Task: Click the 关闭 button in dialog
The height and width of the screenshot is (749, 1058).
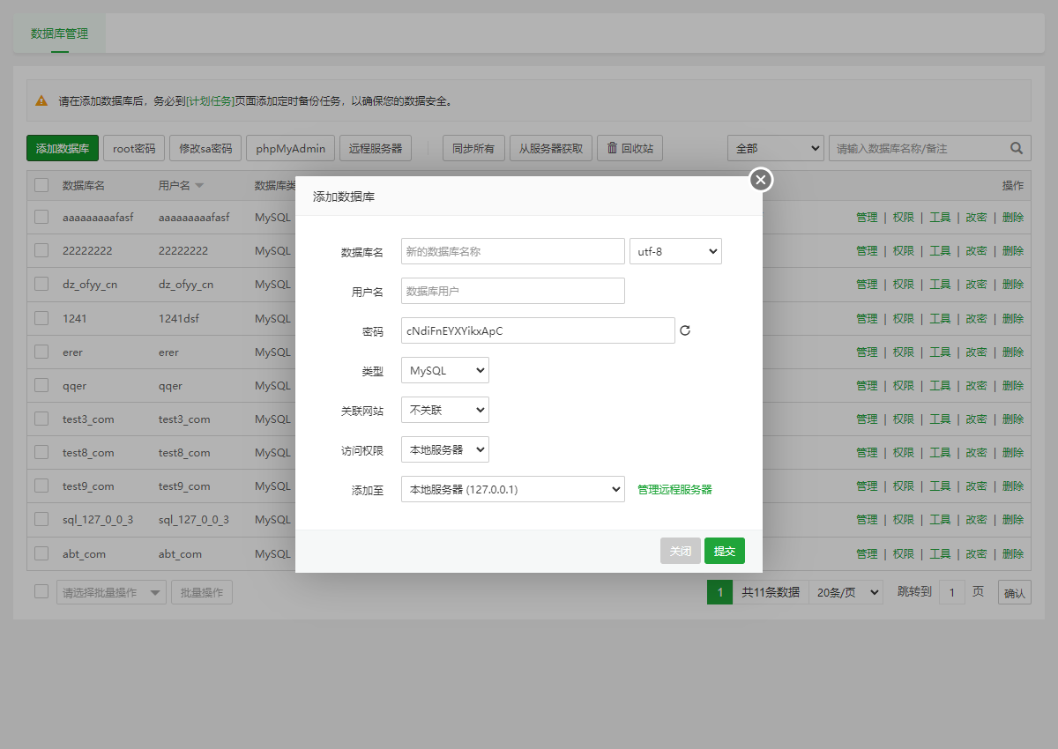Action: [680, 551]
